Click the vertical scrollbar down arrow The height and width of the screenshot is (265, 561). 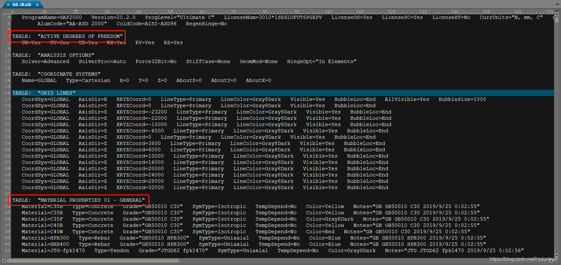coord(557,256)
